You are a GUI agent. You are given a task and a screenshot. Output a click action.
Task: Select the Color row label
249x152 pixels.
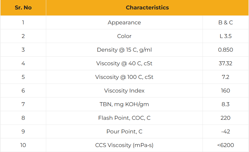[x=124, y=36]
